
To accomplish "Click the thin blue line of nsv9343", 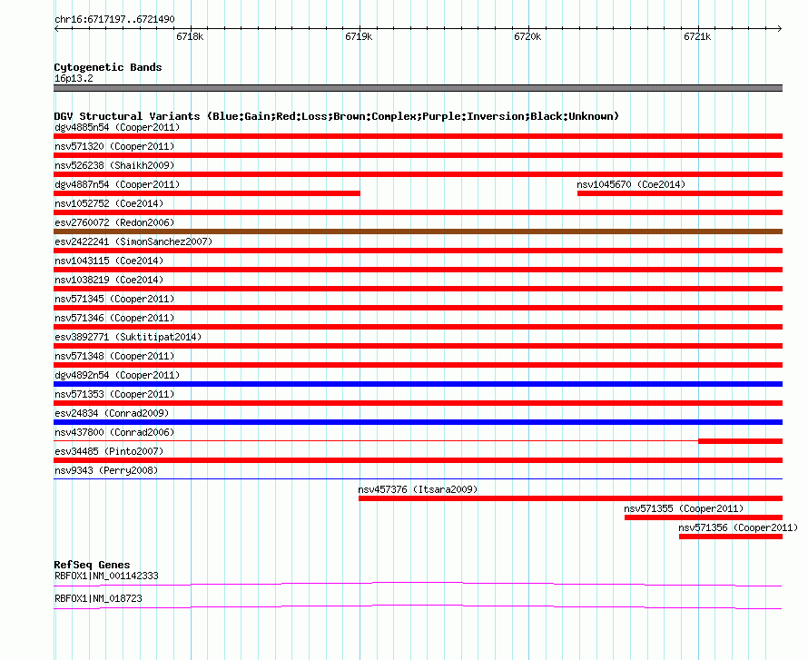I will (418, 479).
